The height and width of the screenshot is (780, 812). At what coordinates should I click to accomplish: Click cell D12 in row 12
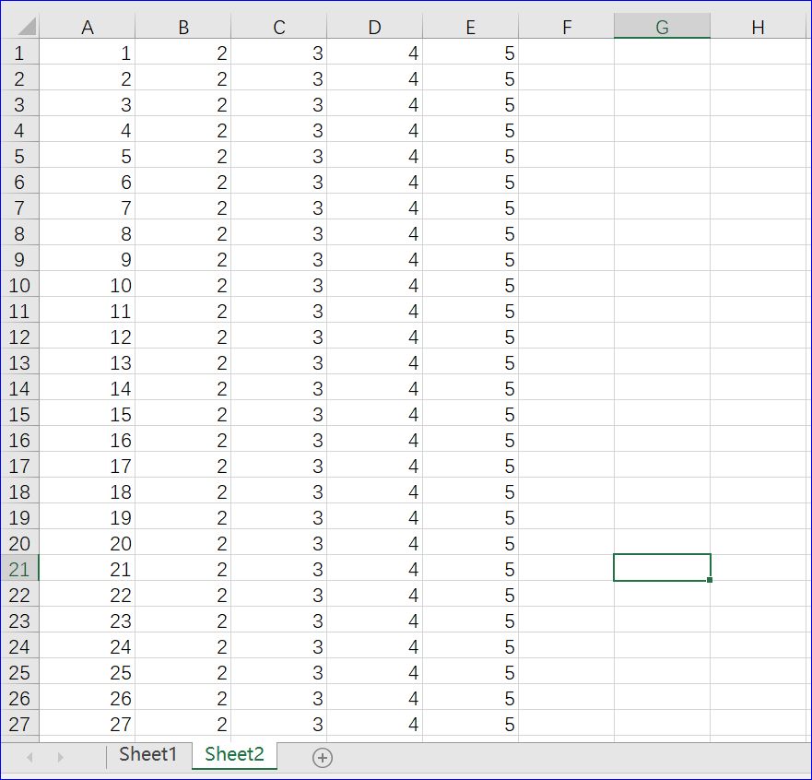pyautogui.click(x=374, y=337)
